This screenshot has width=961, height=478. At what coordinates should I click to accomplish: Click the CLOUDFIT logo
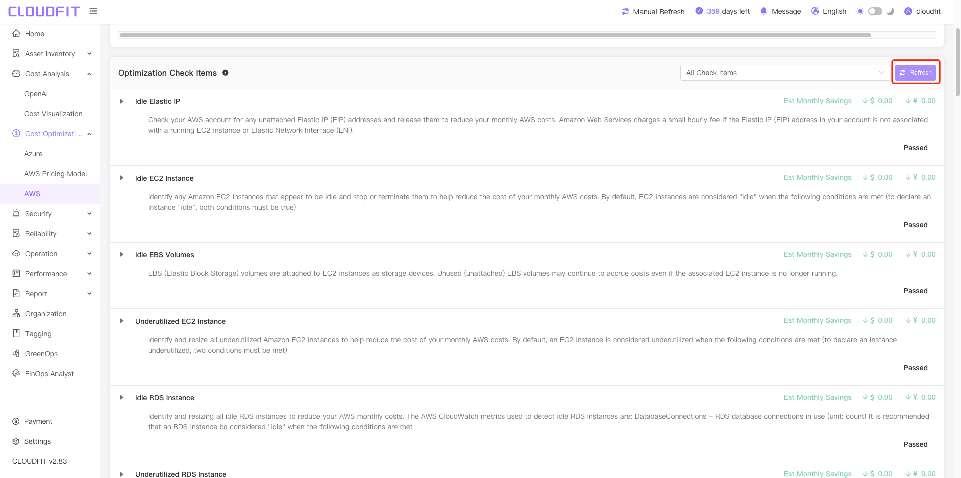click(44, 11)
